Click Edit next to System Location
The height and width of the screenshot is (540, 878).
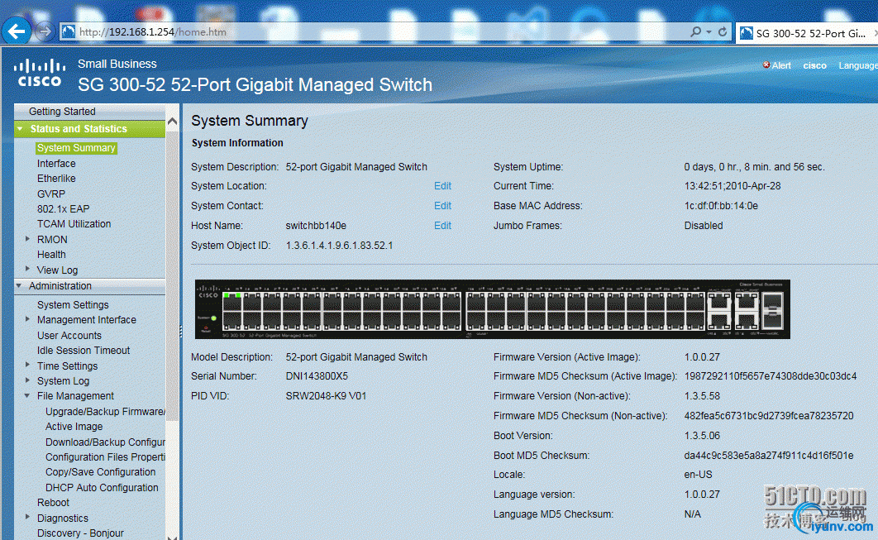[442, 186]
